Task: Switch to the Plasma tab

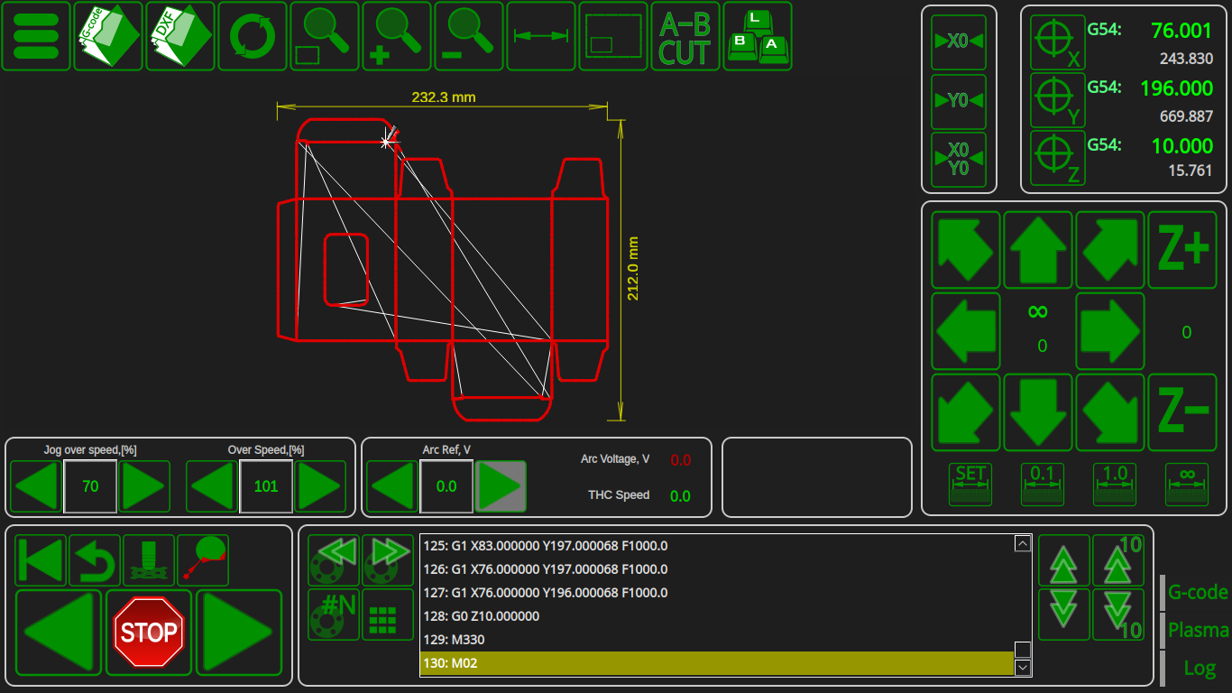Action: pyautogui.click(x=1198, y=630)
